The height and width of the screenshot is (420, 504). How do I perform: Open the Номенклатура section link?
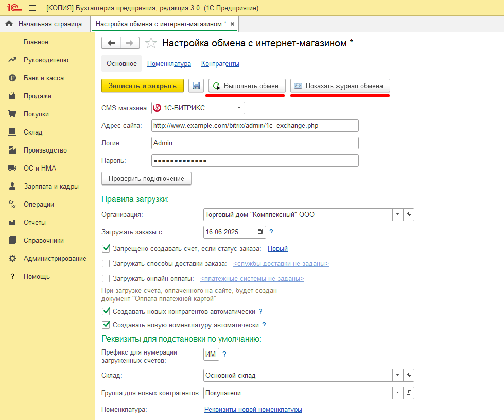pyautogui.click(x=169, y=64)
